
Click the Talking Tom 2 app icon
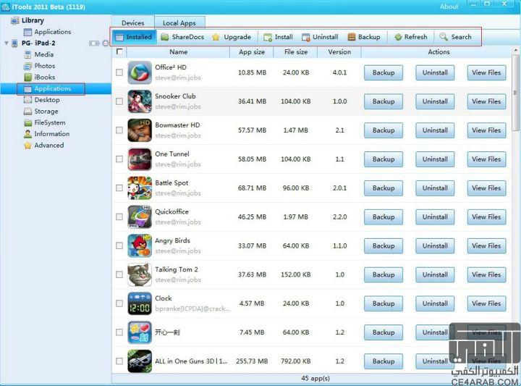pos(140,274)
